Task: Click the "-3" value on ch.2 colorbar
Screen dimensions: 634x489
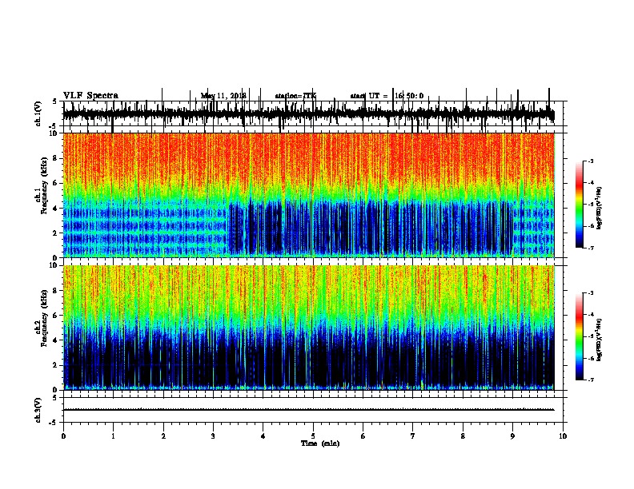Action: [x=591, y=293]
